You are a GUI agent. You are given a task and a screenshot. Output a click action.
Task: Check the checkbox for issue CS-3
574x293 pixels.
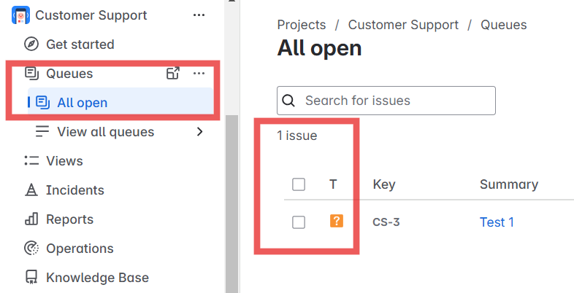[299, 222]
